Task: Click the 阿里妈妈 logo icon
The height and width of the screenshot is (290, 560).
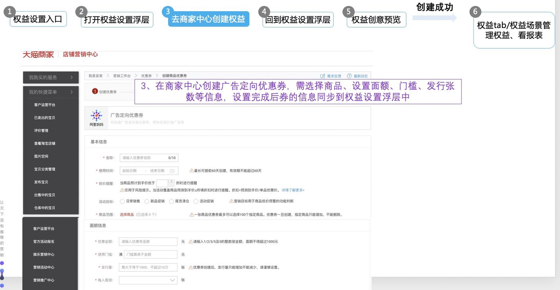Action: (x=96, y=116)
